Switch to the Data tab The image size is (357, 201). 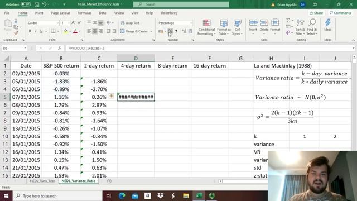tap(103, 13)
